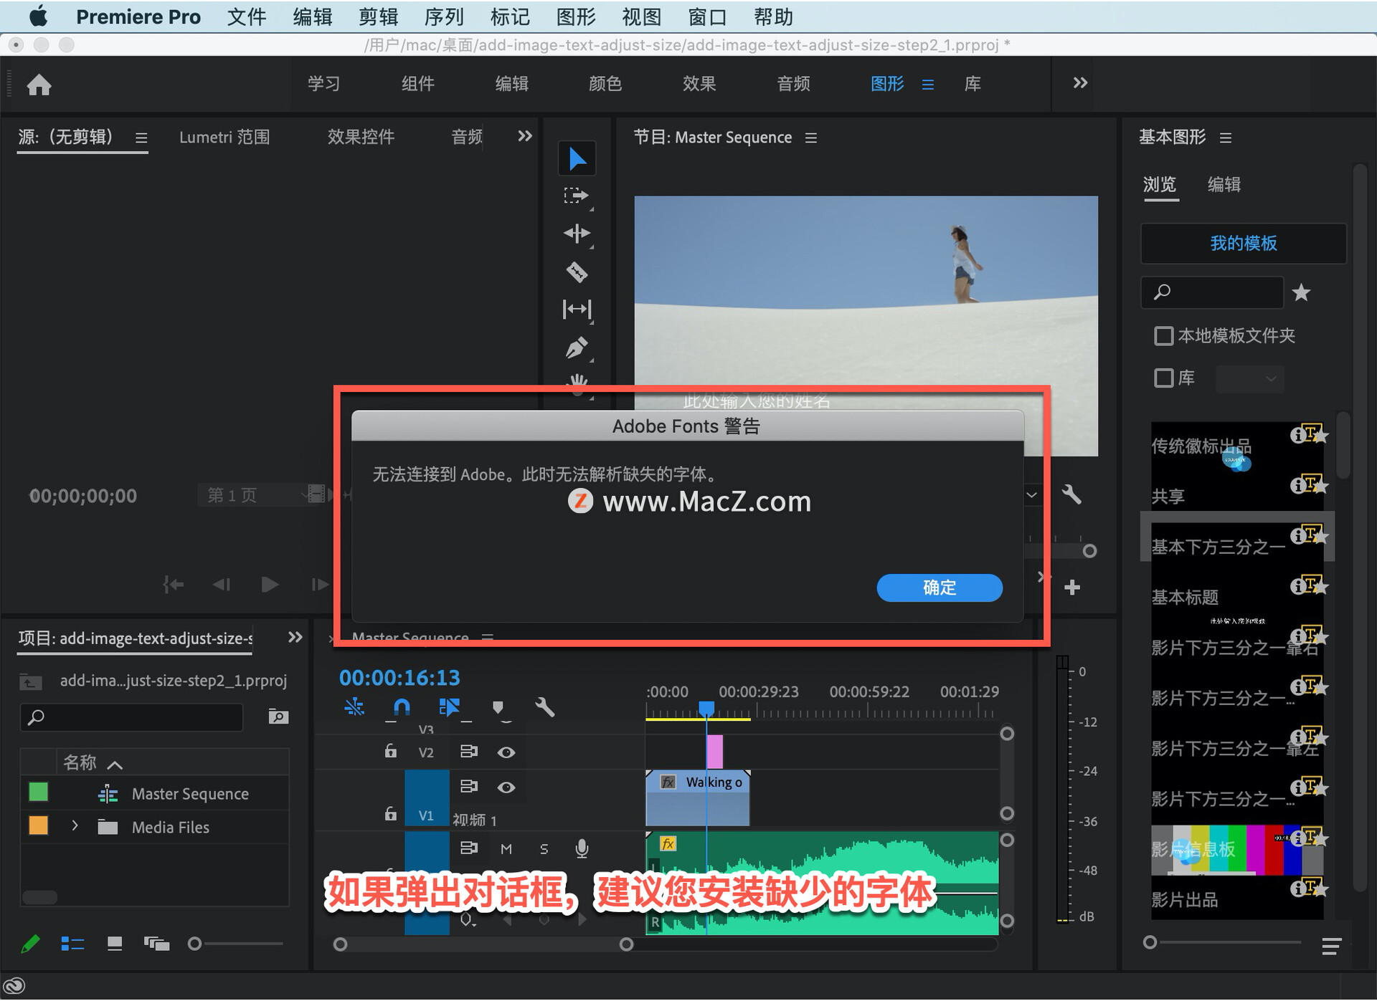Click the Project panel search field
This screenshot has height=1001, width=1377.
(x=132, y=717)
